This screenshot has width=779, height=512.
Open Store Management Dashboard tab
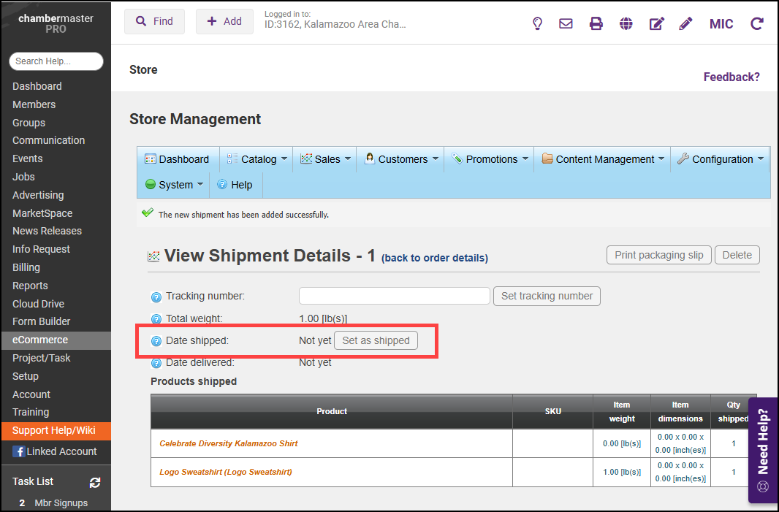(x=177, y=159)
